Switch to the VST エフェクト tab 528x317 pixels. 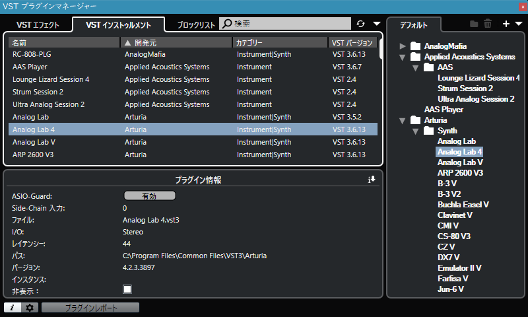coord(38,25)
